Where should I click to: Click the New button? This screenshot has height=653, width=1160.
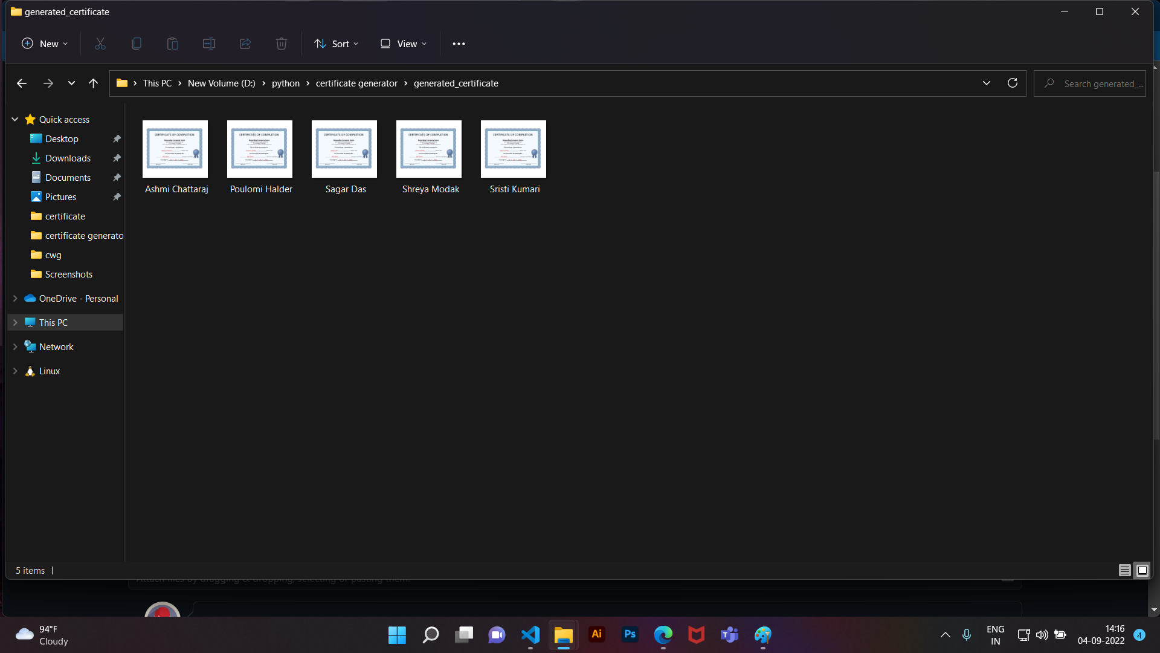click(45, 44)
